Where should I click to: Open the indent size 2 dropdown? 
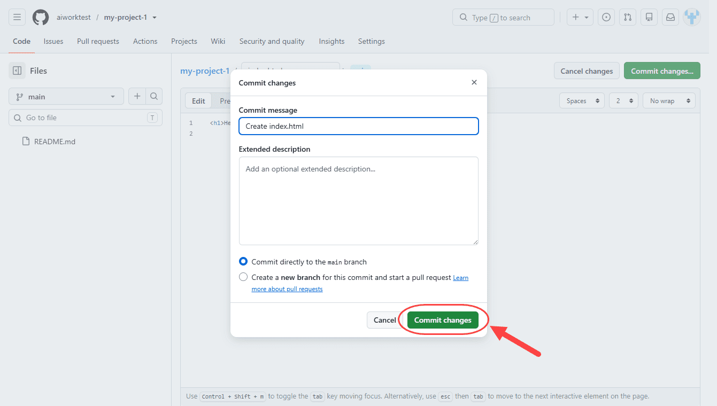623,100
